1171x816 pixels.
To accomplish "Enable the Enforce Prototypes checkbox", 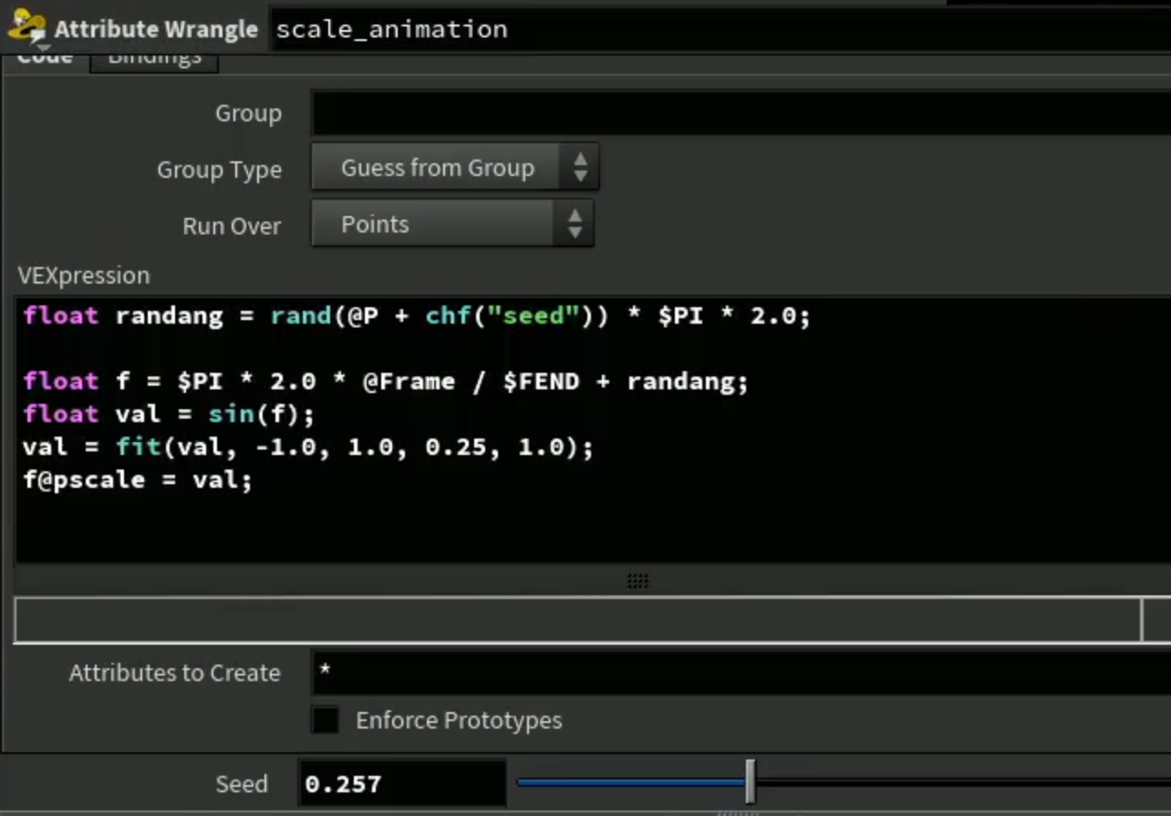I will (x=326, y=720).
